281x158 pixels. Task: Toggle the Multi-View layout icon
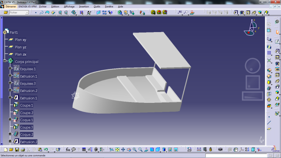click(x=152, y=150)
